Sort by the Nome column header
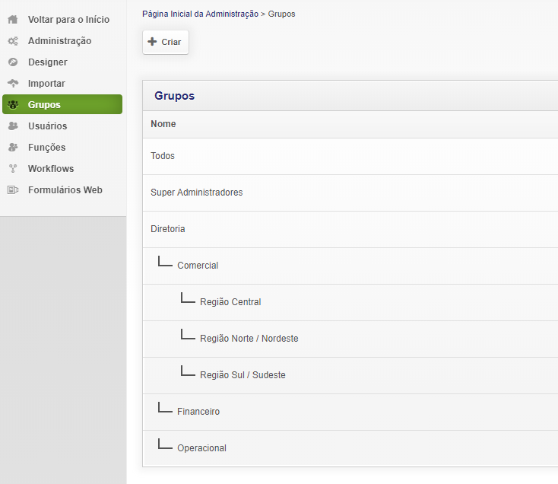Screen dimensions: 558x484 click(163, 124)
